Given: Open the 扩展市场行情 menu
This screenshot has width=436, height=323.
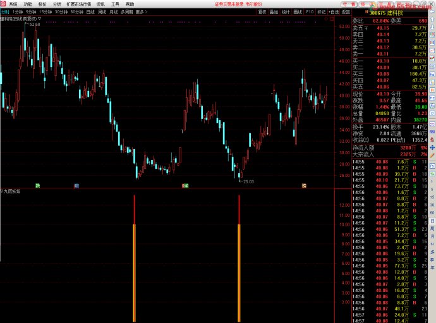Looking at the screenshot, I should 79,4.
